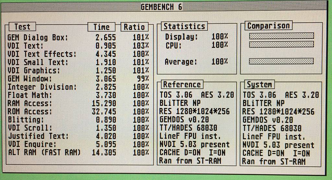This screenshot has height=180, width=332.
Task: Click the Time column header
Action: tap(101, 27)
